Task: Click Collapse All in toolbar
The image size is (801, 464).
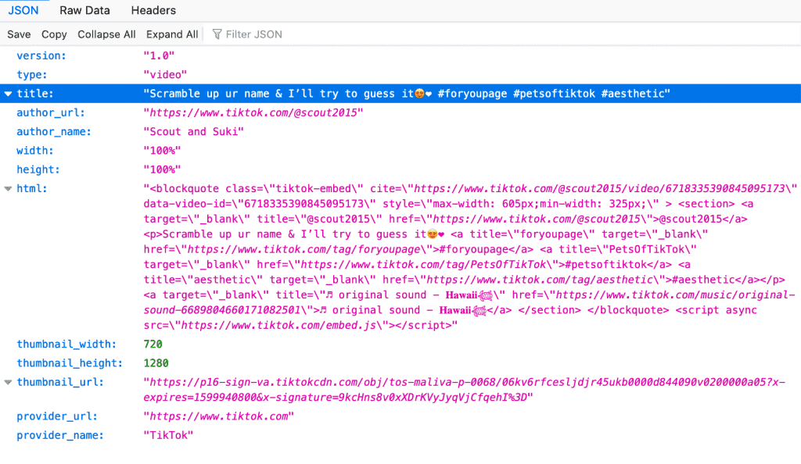Action: pyautogui.click(x=106, y=34)
